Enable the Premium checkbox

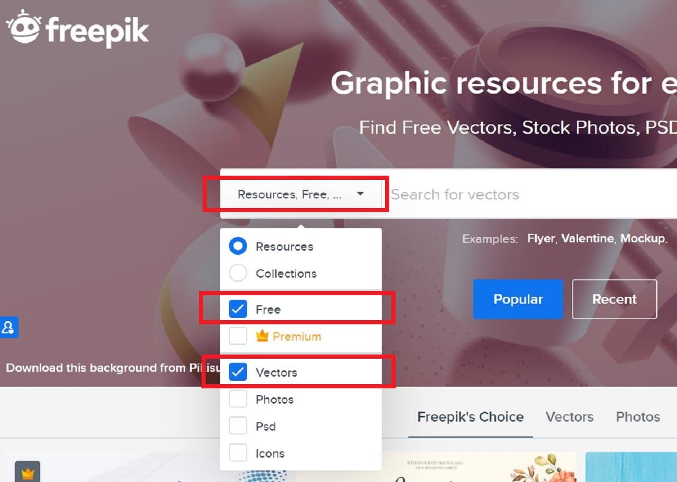238,336
